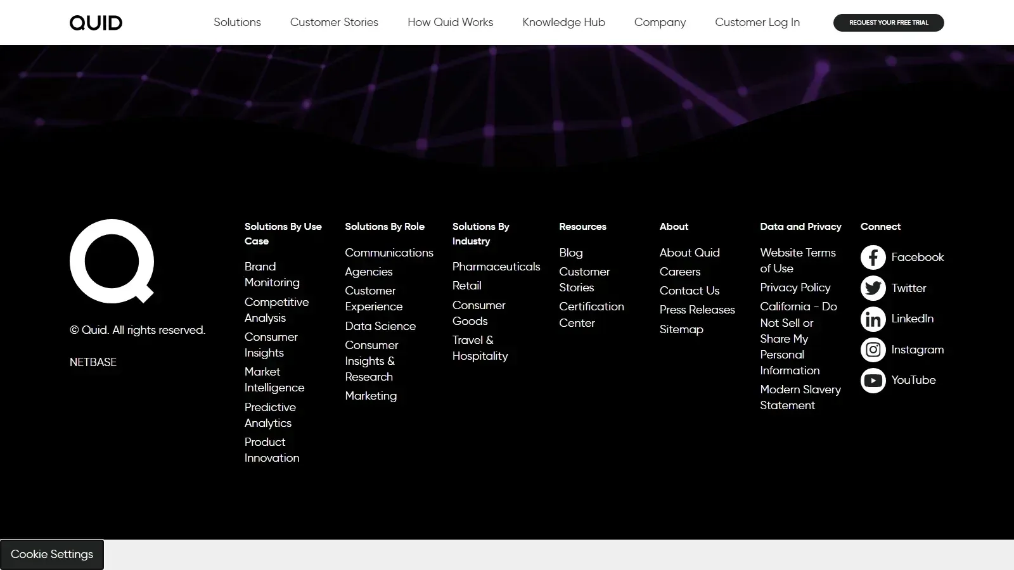Click the large Q footer logo
The height and width of the screenshot is (570, 1014).
pos(112,261)
